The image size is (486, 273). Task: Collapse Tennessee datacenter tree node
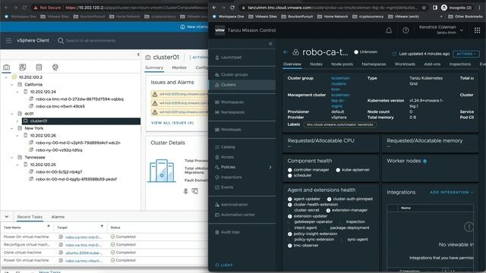[x=12, y=157]
